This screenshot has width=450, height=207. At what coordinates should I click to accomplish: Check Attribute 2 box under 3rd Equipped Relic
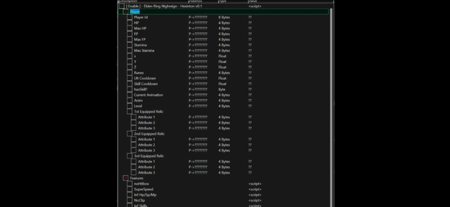[x=134, y=167]
